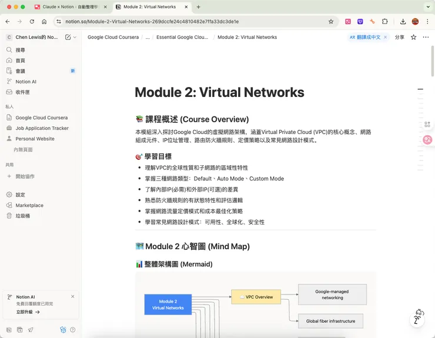Bookmark this page with the star in address bar

(x=331, y=22)
